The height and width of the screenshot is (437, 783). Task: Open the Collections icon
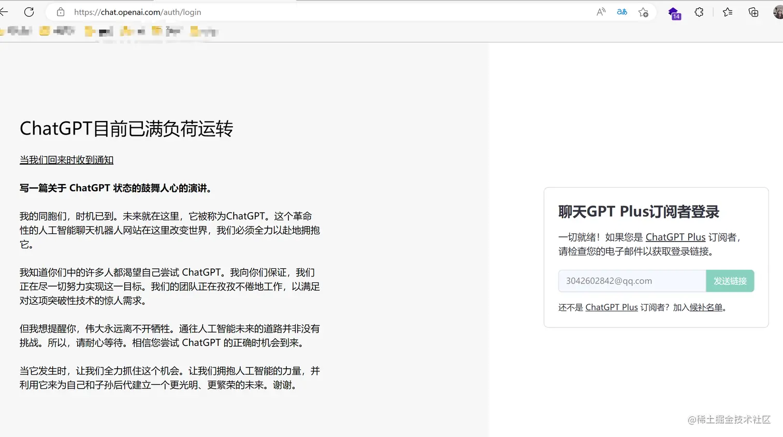point(753,12)
